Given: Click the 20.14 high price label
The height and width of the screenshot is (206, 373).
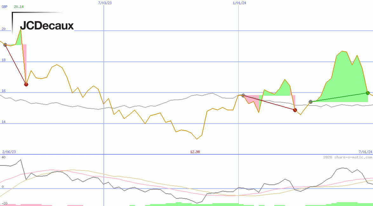Looking at the screenshot, I should pyautogui.click(x=19, y=6).
